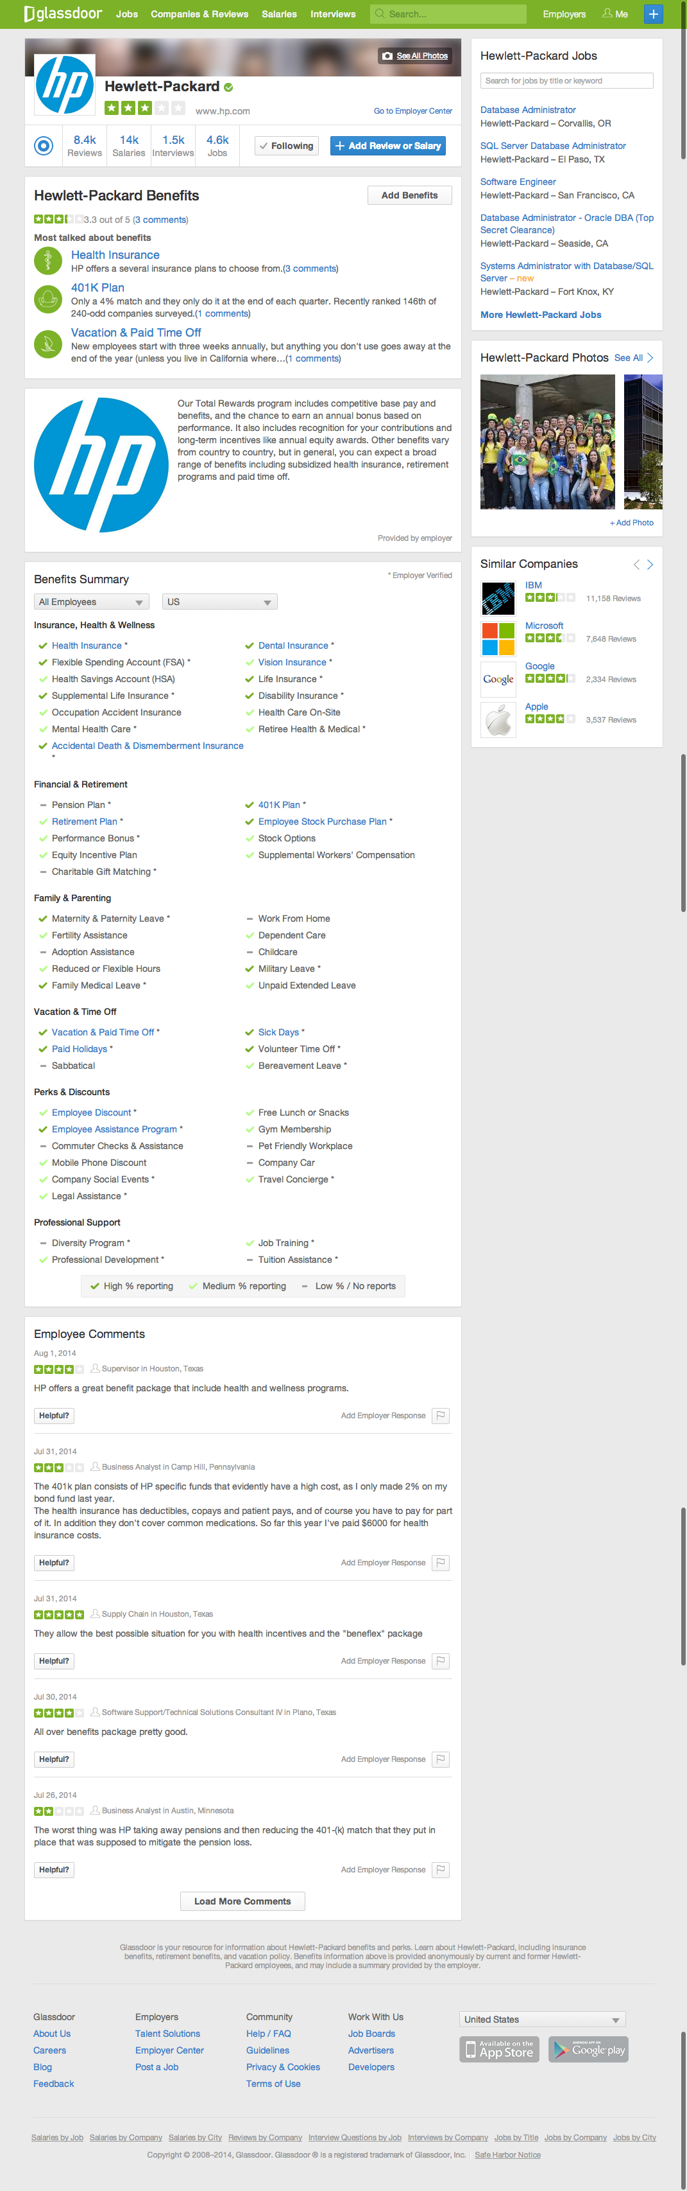Flag the Aug 1, 2014 Supervisor comment

coord(440,1415)
